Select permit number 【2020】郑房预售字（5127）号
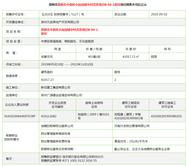The image size is (187, 166). point(62,14)
